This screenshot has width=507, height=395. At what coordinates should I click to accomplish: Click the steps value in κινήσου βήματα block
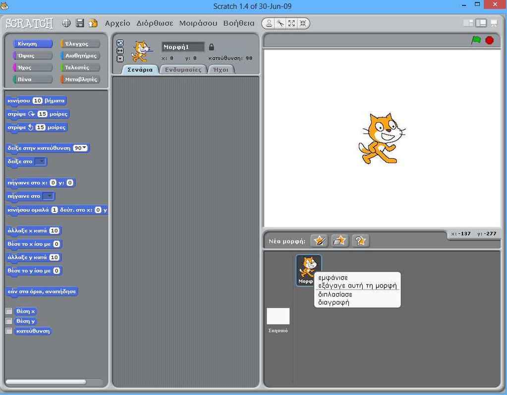(38, 101)
